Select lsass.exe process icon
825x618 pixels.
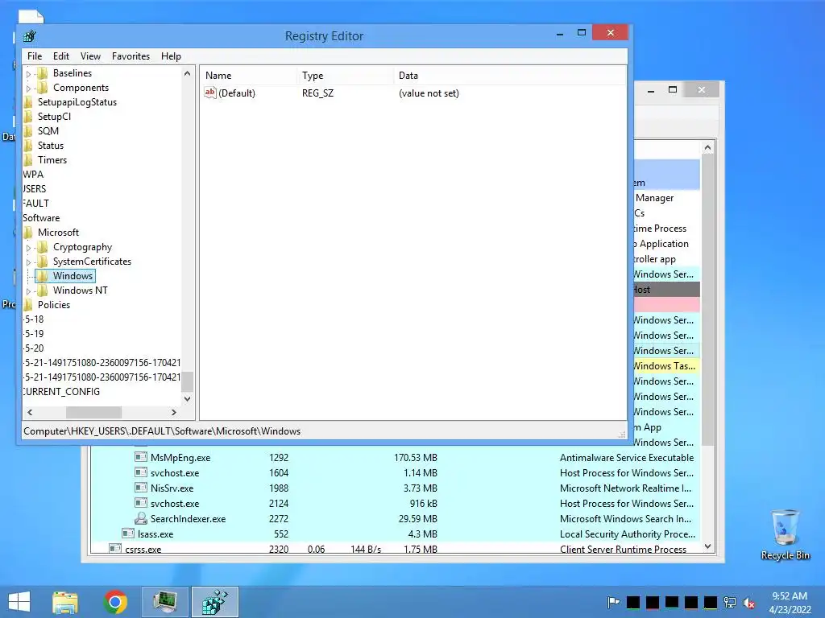pos(128,534)
